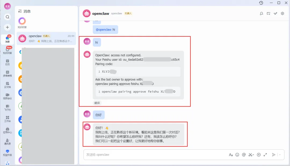
Task: Open 工作台 workbench in sidebar
Action: (x=8, y=119)
